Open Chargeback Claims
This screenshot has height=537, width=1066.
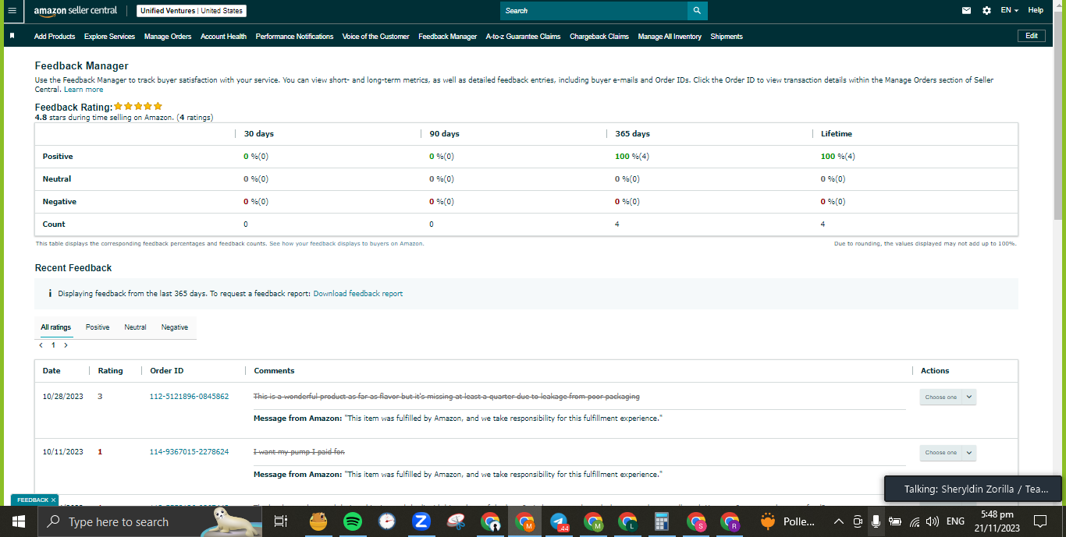pyautogui.click(x=599, y=37)
